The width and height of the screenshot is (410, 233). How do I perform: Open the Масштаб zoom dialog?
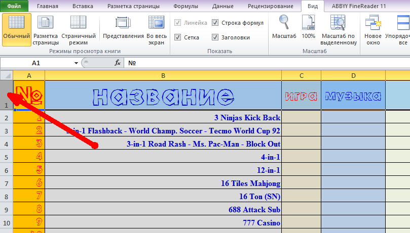coord(284,27)
